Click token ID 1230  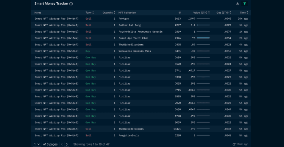178,136
